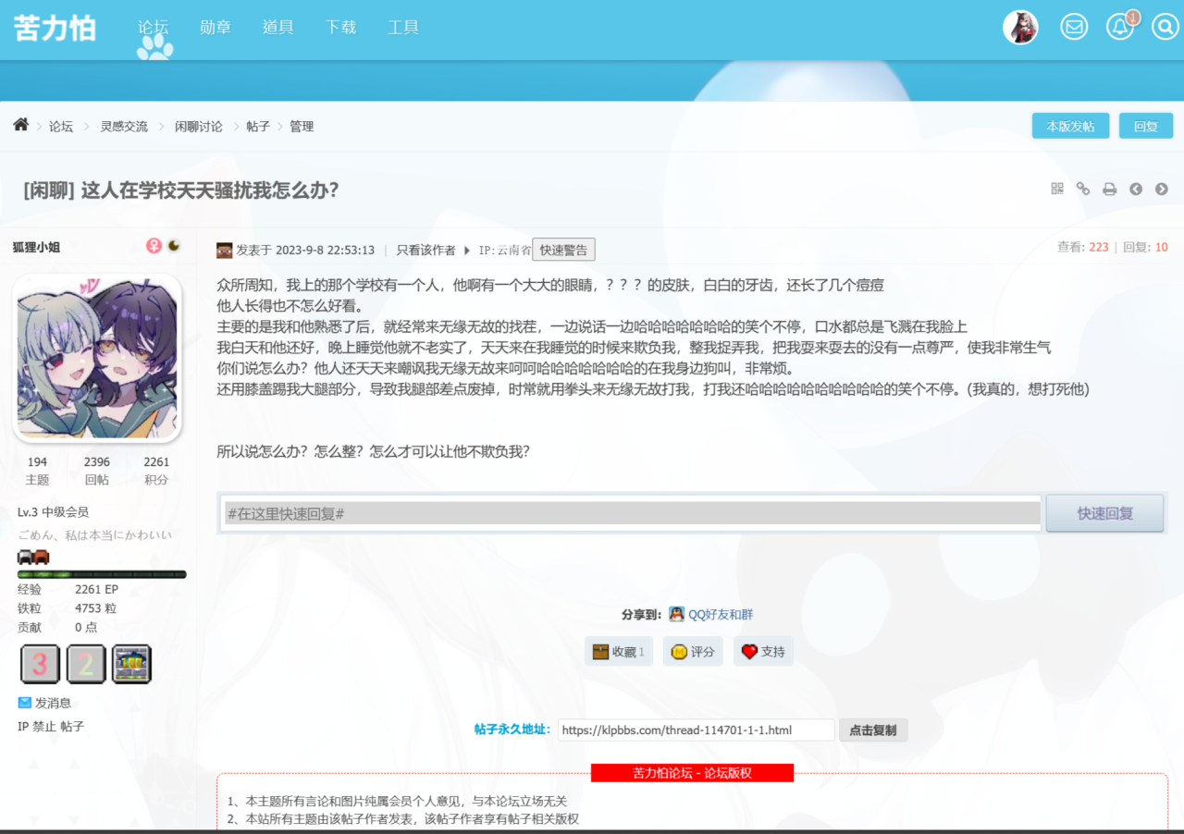This screenshot has height=834, width=1184.
Task: Click the QQ penguin share icon
Action: pyautogui.click(x=676, y=614)
